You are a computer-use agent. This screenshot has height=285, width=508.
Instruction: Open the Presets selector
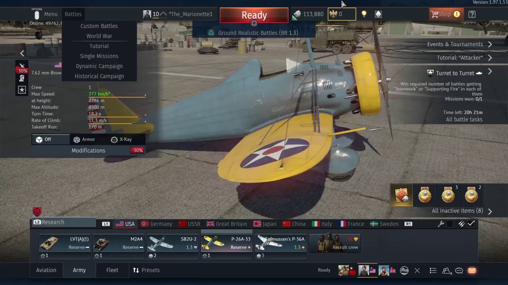(146, 270)
